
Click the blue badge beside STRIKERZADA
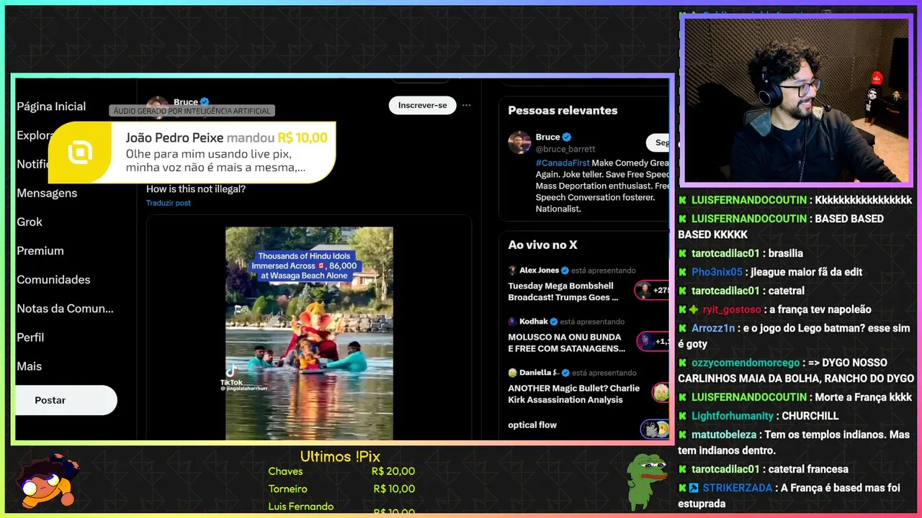coord(694,488)
